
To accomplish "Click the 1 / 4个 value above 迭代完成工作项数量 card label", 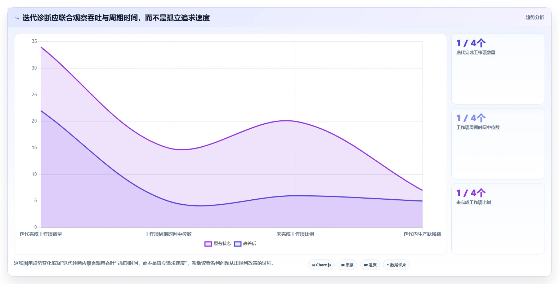I will click(x=471, y=43).
